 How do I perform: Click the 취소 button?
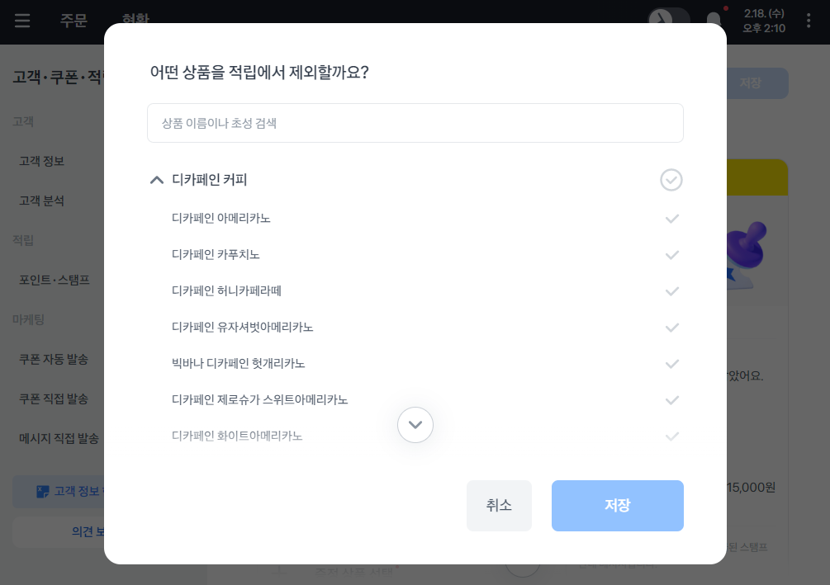click(499, 506)
